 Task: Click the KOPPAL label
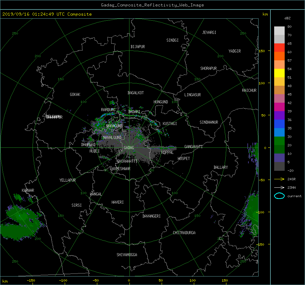[x=167, y=152]
